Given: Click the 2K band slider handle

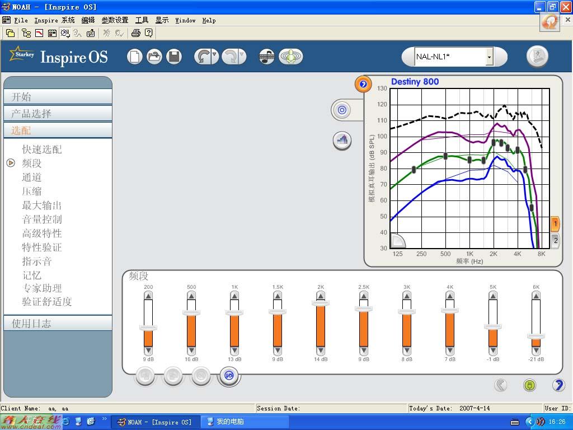Looking at the screenshot, I should pyautogui.click(x=321, y=303).
